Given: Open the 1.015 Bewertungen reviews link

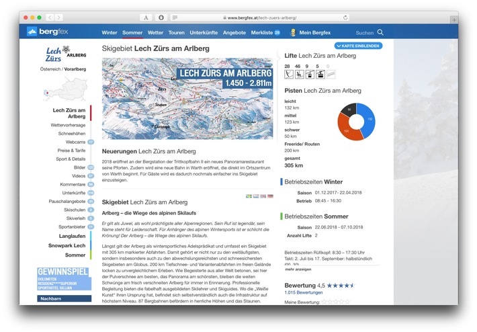Looking at the screenshot, I should [303, 292].
